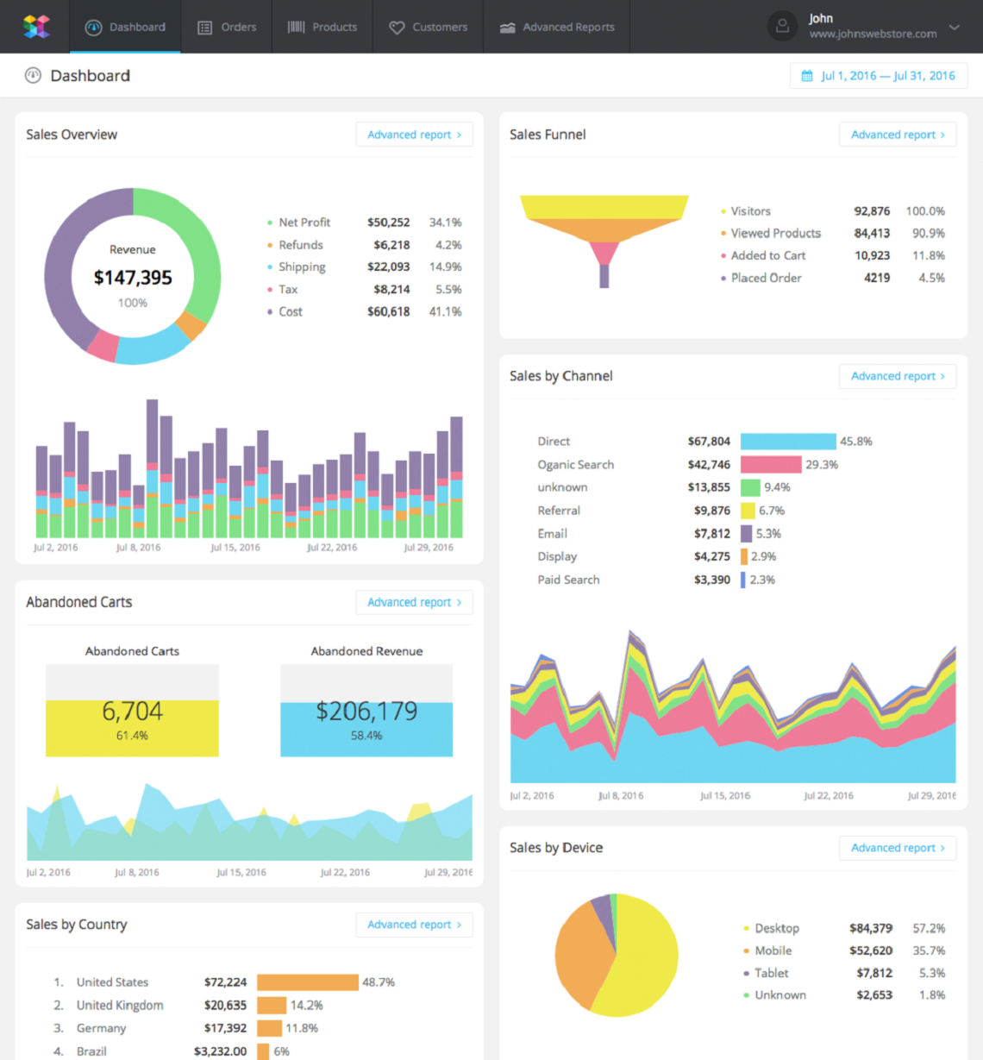Image resolution: width=983 pixels, height=1060 pixels.
Task: Open the Jul 1 — Jul 31 date range selector
Action: point(878,75)
